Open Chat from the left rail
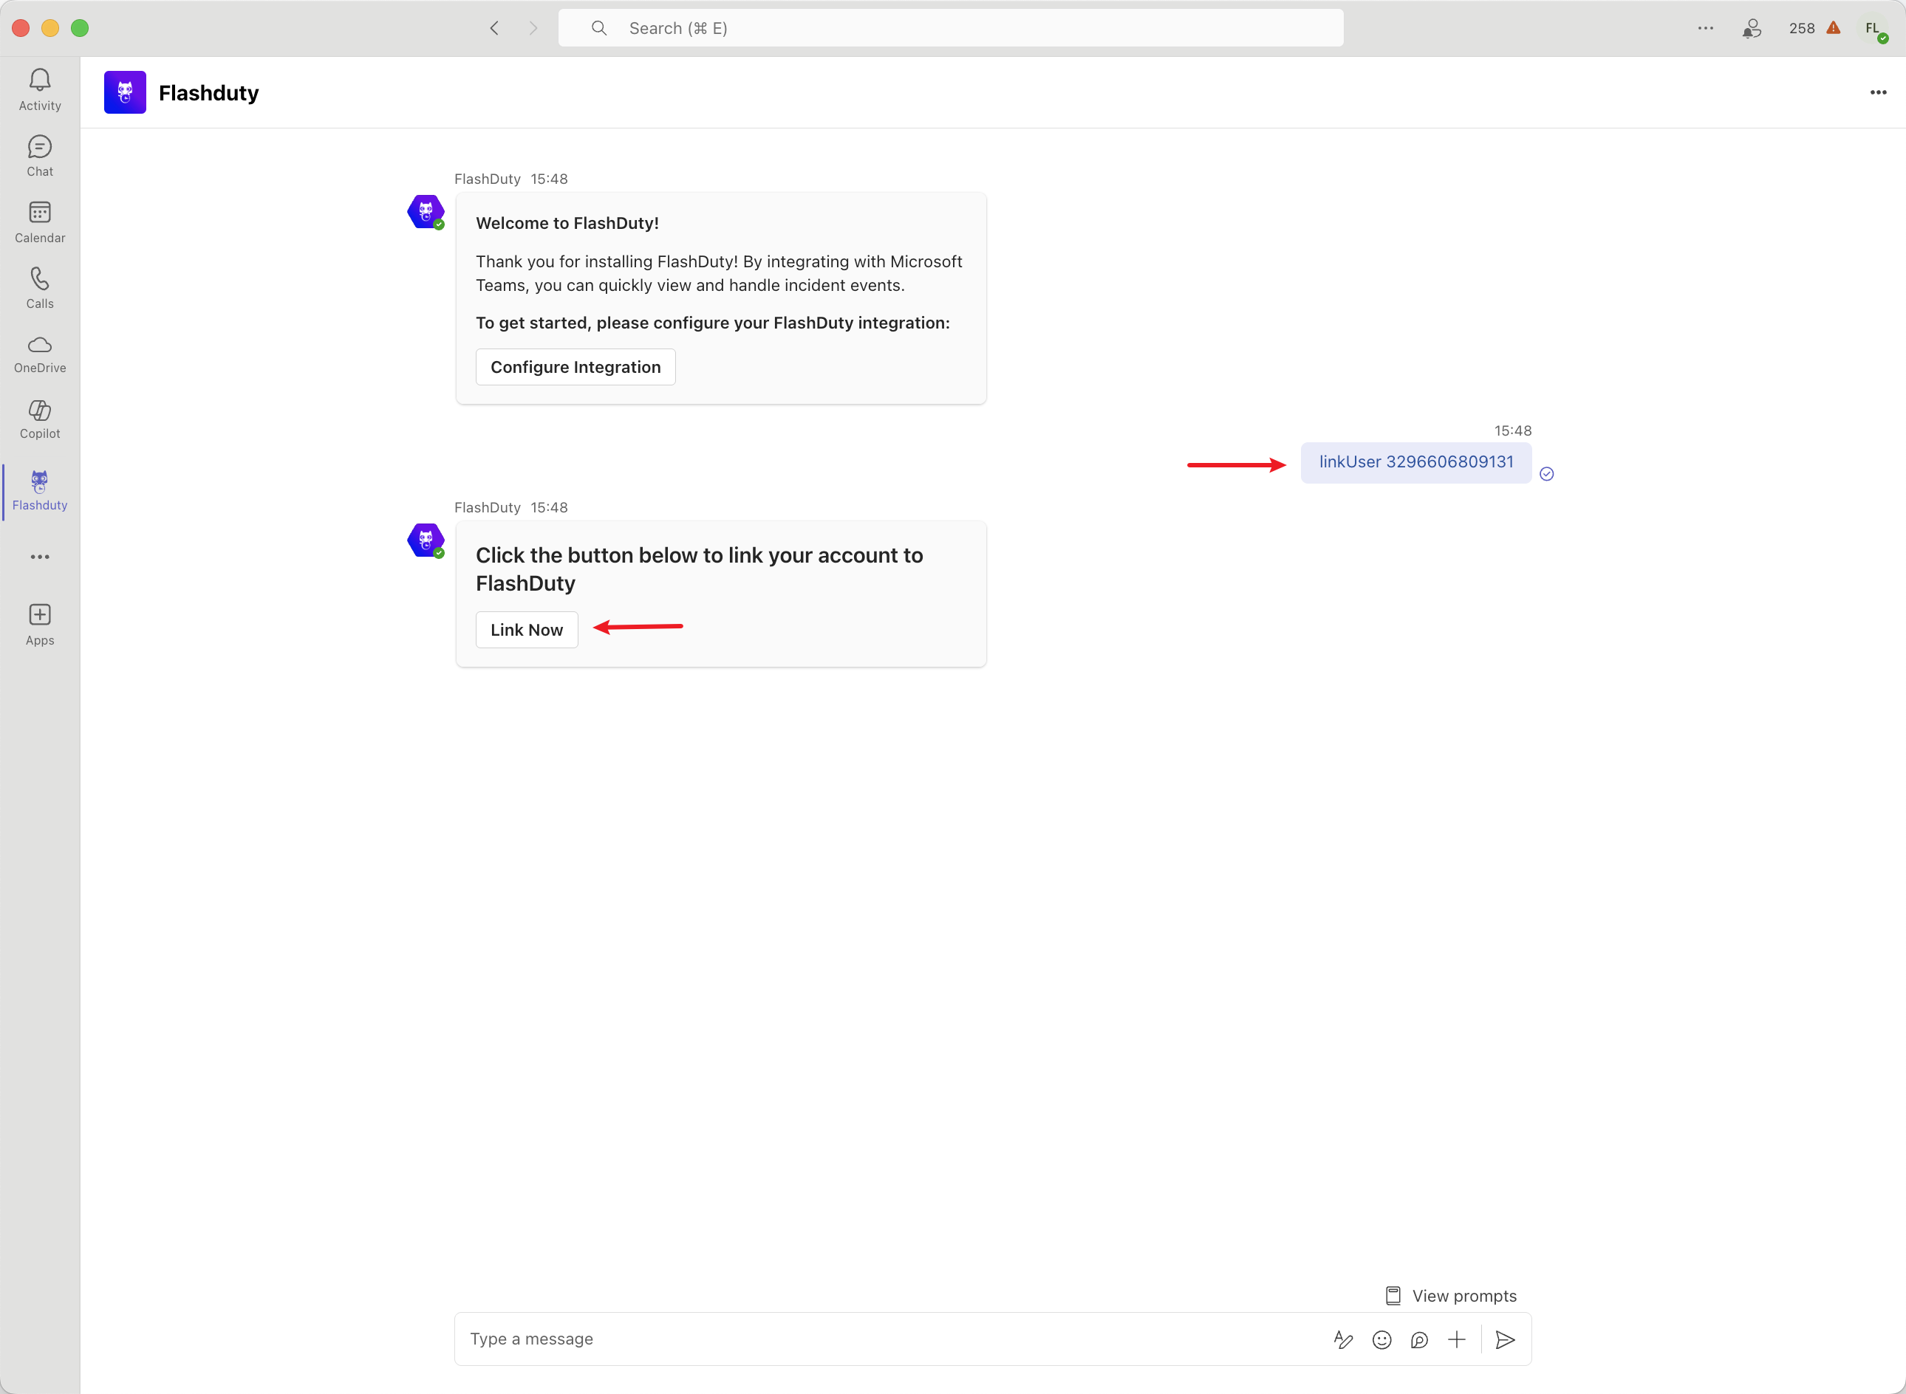 (40, 156)
